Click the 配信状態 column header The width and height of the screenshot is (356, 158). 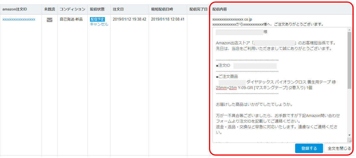pyautogui.click(x=97, y=9)
